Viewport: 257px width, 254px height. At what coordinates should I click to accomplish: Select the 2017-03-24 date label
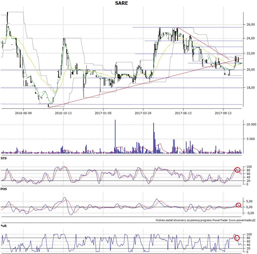[143, 113]
